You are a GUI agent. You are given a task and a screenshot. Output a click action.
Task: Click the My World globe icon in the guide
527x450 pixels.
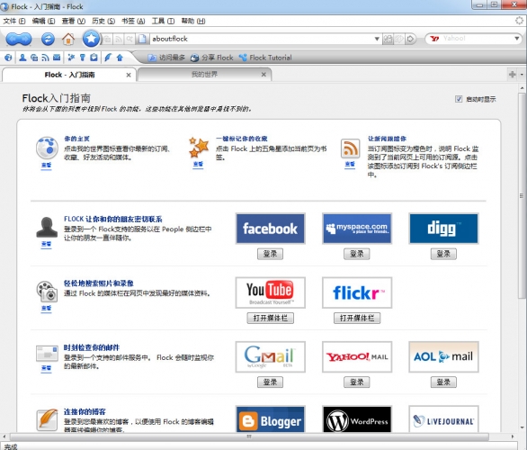tap(47, 148)
